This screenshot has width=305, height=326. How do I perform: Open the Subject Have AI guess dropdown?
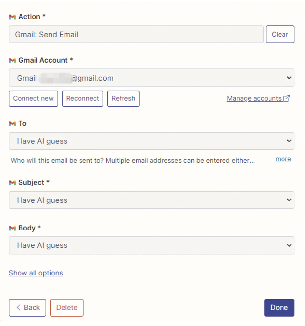click(152, 200)
